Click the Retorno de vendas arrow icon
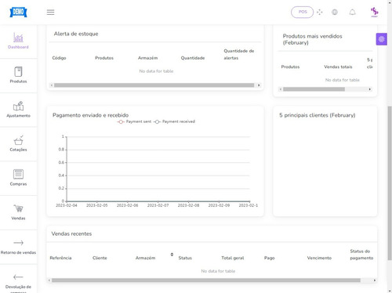392x293 pixels. (x=18, y=243)
